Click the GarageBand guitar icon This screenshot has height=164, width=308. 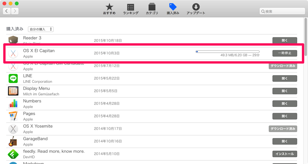(x=13, y=141)
